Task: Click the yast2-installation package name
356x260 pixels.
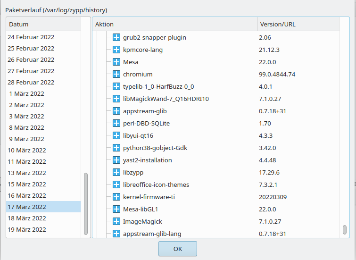Action: click(147, 160)
